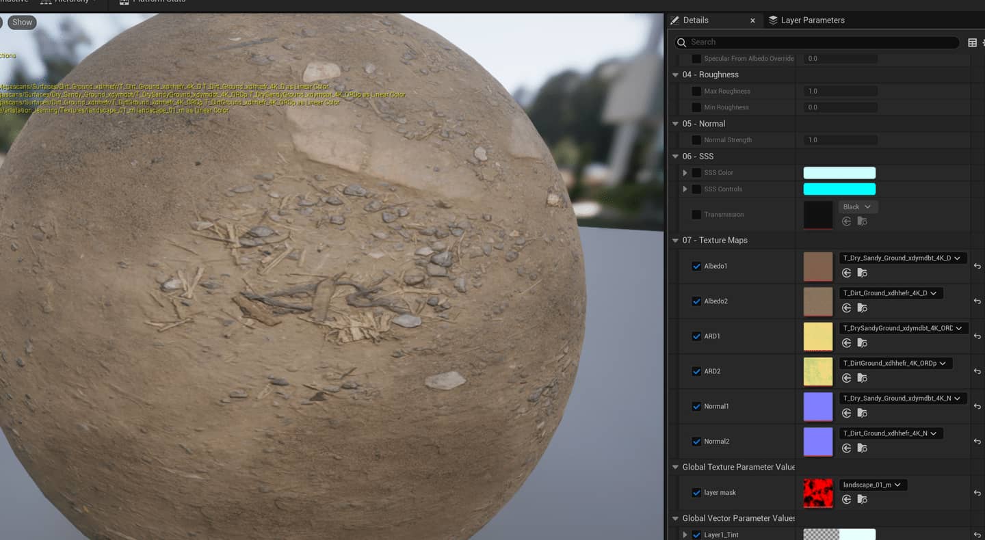Edit the Normal Strength value field
This screenshot has width=985, height=540.
(x=840, y=140)
